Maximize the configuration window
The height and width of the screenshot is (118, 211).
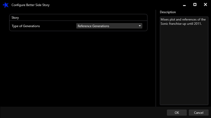pyautogui.click(x=195, y=5)
